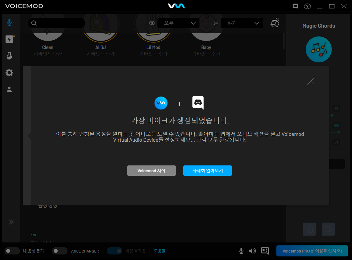Screen dimensions: 352x260
Task: Toggle the 배경 효과음 switch
Action: tap(114, 251)
